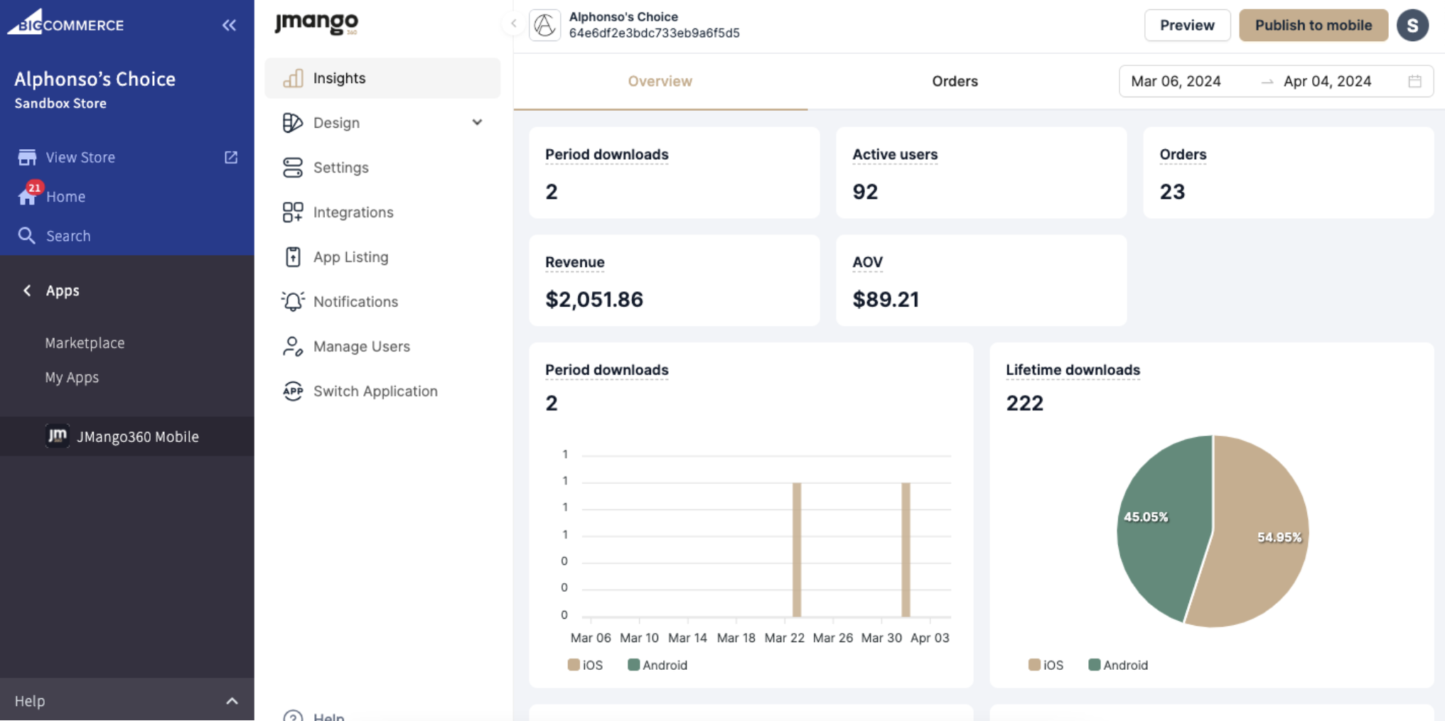Click the Preview button

click(x=1186, y=26)
